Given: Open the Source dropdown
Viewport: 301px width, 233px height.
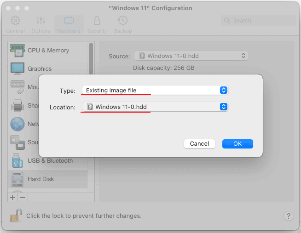Looking at the screenshot, I should pos(191,56).
